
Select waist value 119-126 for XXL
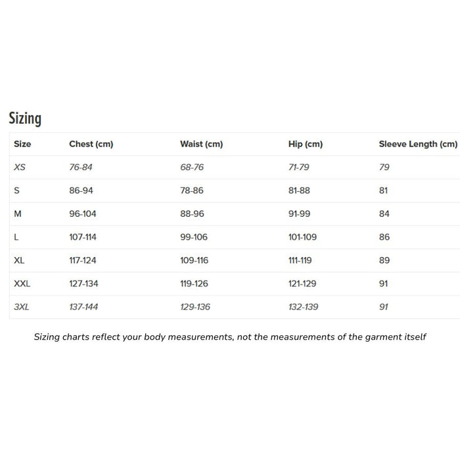194,284
